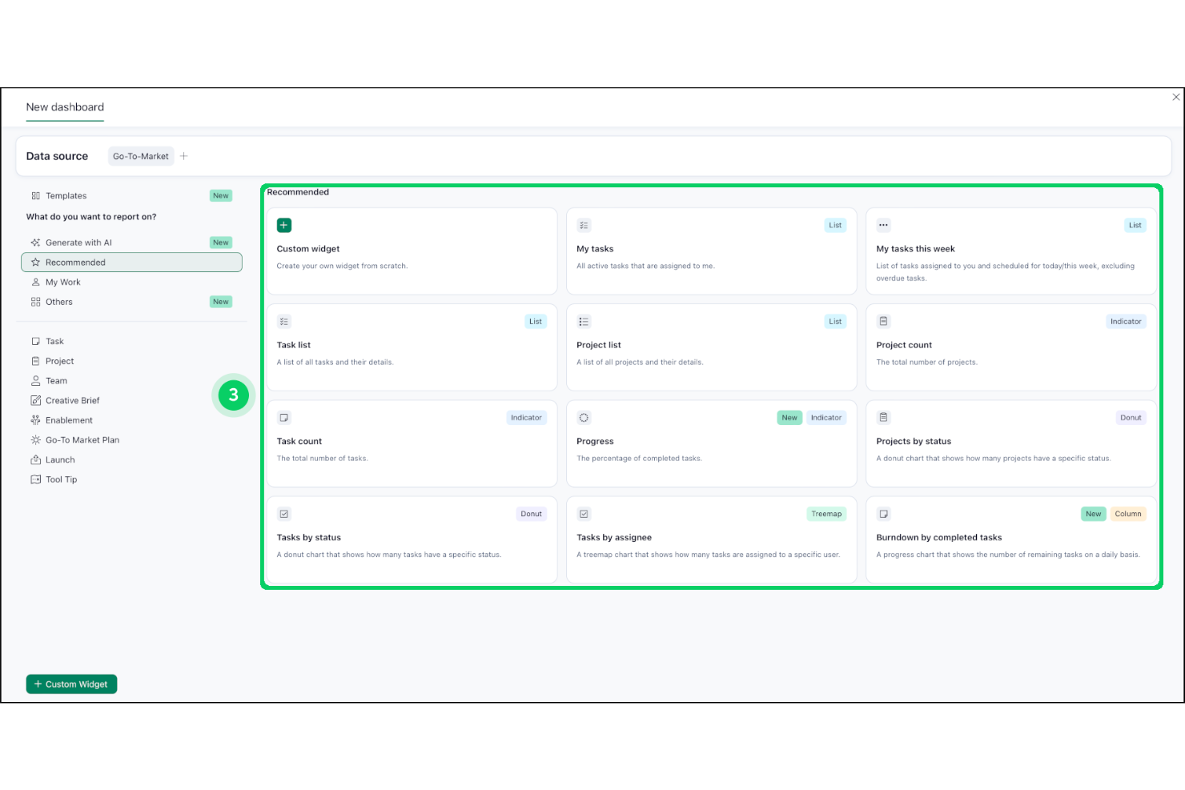The width and height of the screenshot is (1185, 790).
Task: Click the checkbox icon on Tasks by status card
Action: click(284, 514)
